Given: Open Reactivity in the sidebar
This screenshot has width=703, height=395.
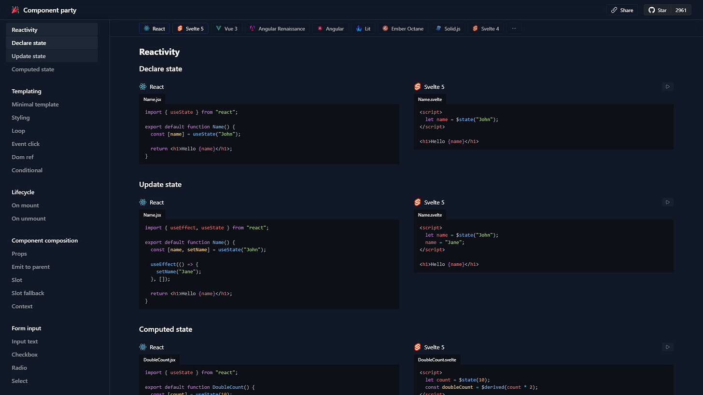Looking at the screenshot, I should [x=52, y=30].
